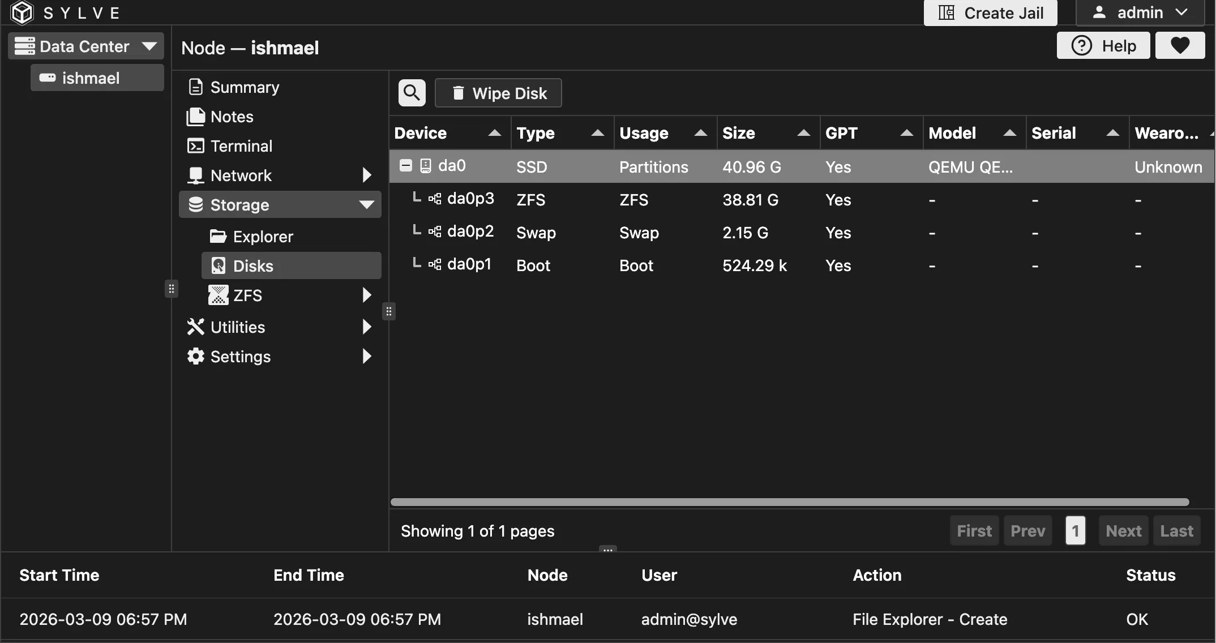Expand the Settings section arrow
Image resolution: width=1216 pixels, height=643 pixels.
(x=367, y=356)
